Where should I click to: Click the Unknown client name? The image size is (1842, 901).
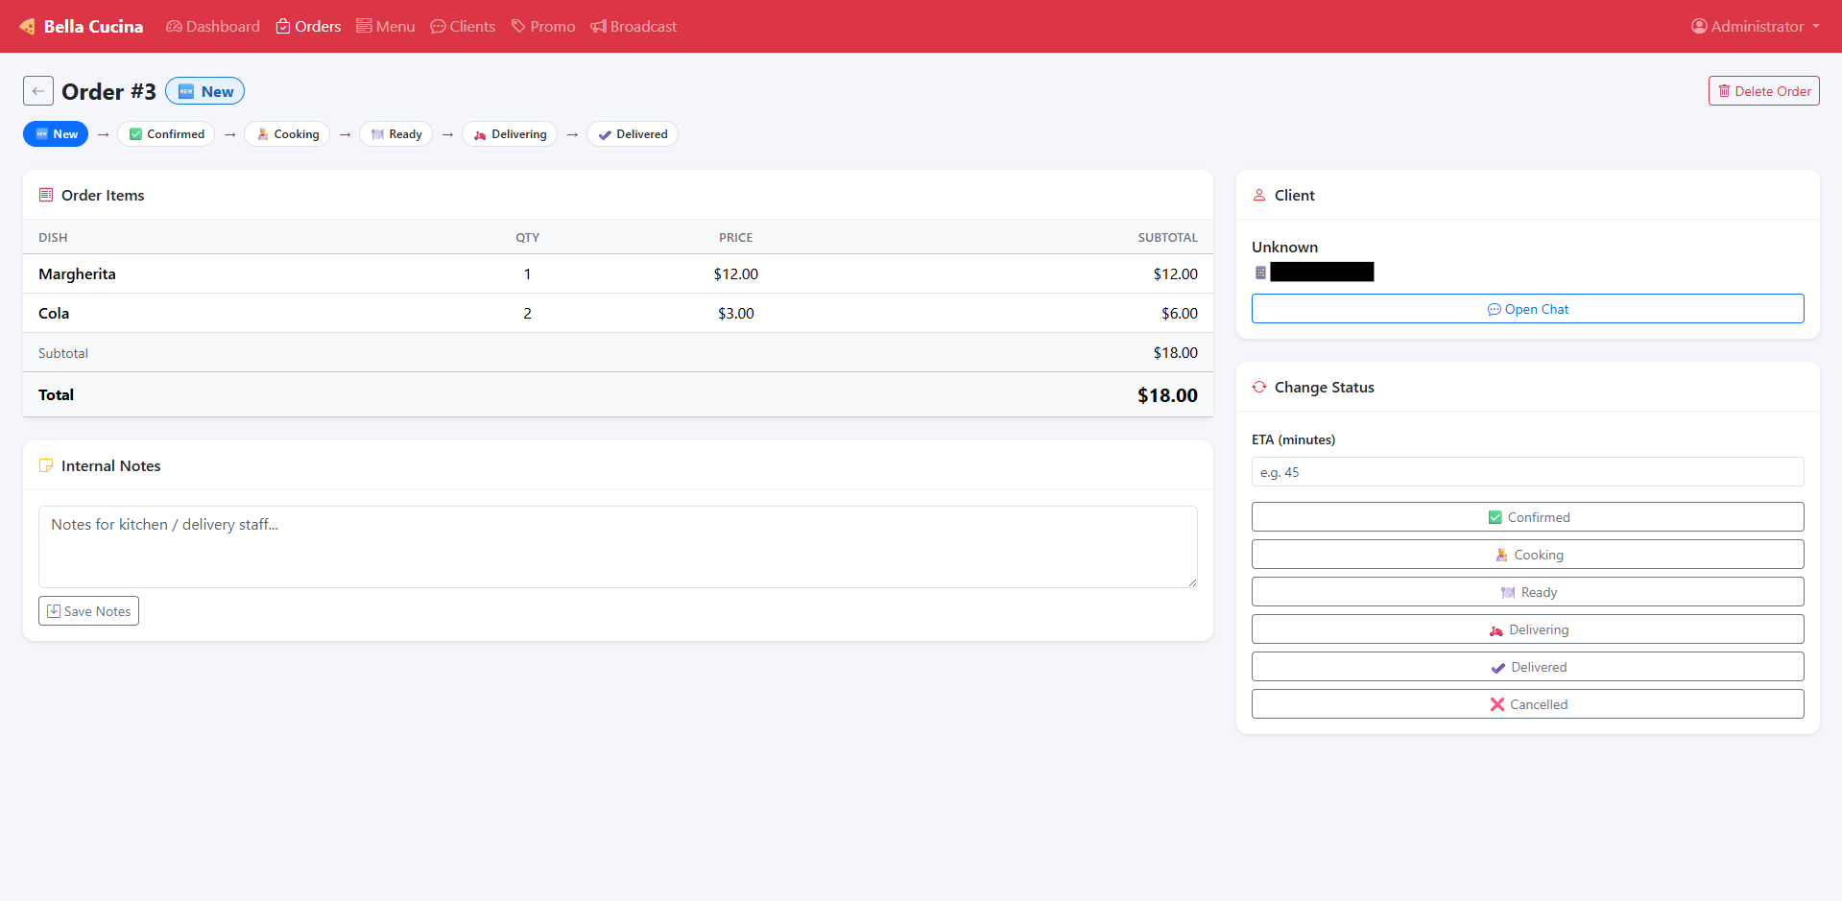(1284, 247)
